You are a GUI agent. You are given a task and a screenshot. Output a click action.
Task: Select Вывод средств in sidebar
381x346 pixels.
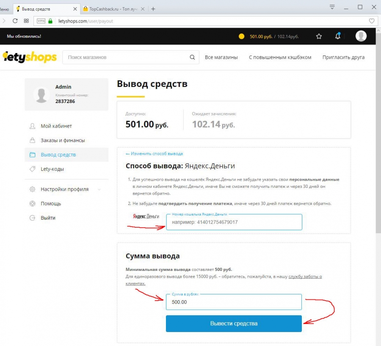click(66, 155)
